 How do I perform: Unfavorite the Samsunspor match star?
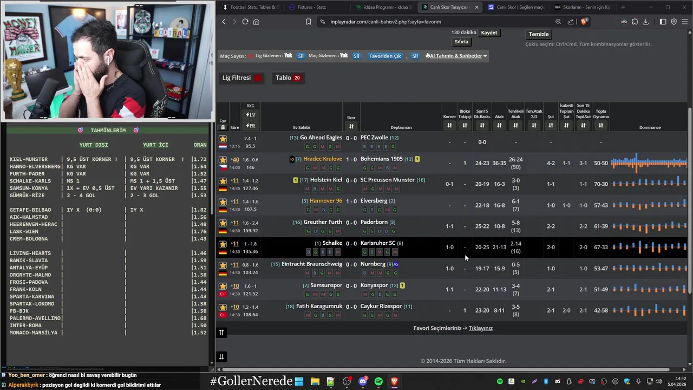point(223,286)
